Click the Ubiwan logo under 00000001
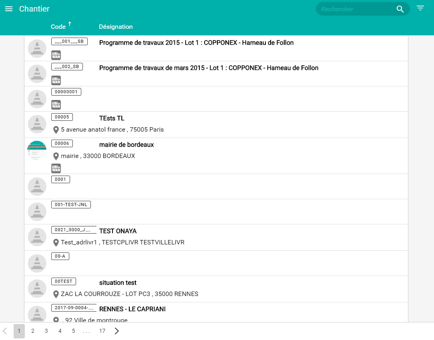434x340 pixels. [x=56, y=105]
